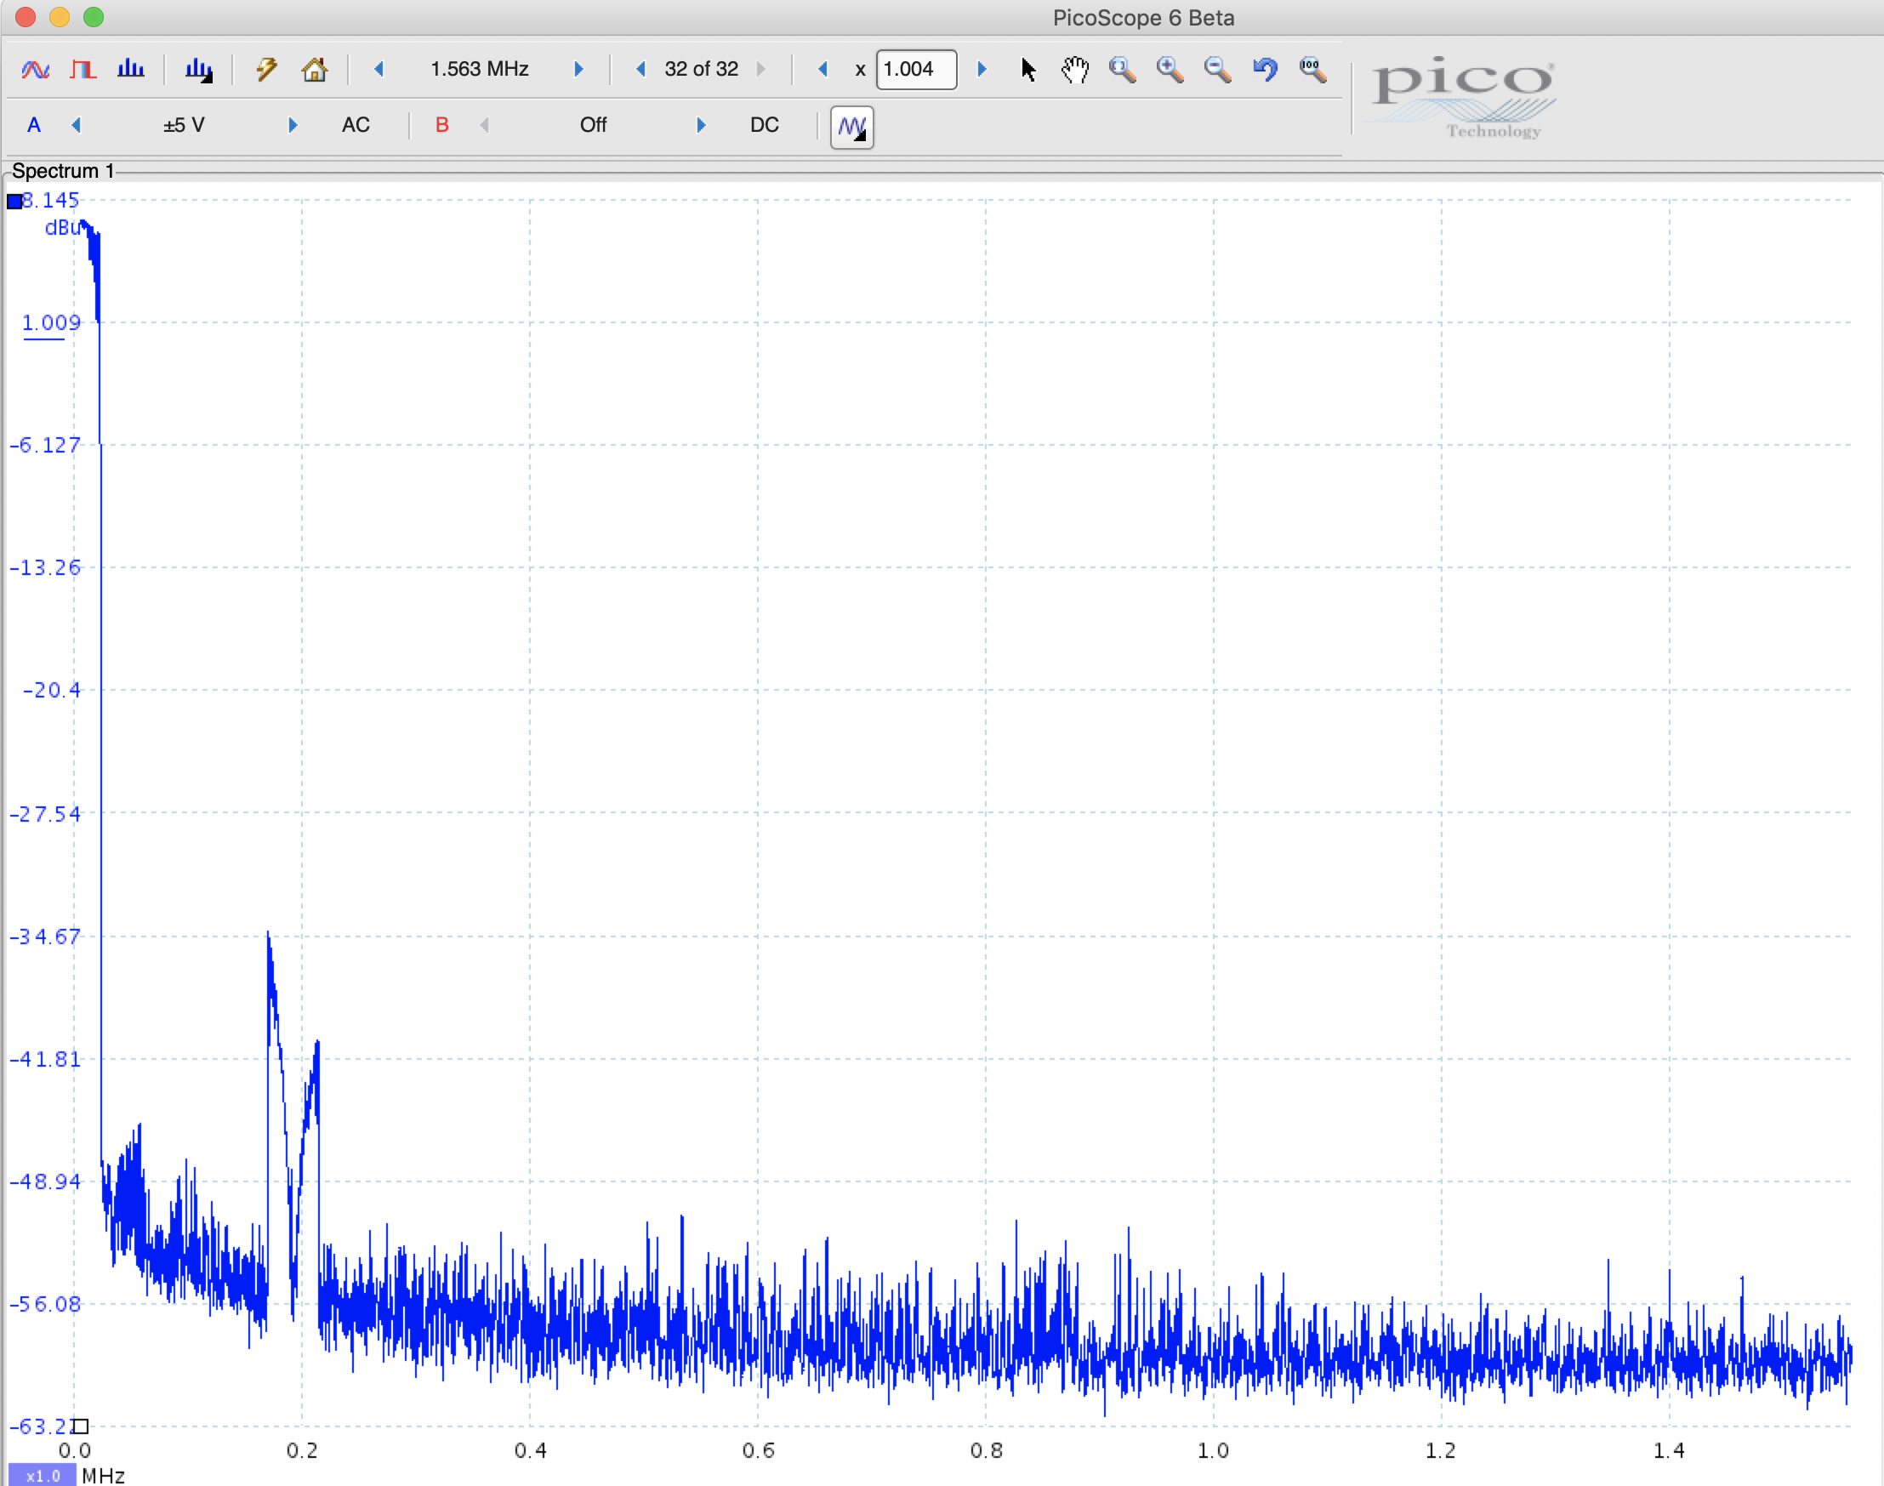1884x1486 pixels.
Task: Click the zoom factor 1.004 field
Action: [916, 70]
